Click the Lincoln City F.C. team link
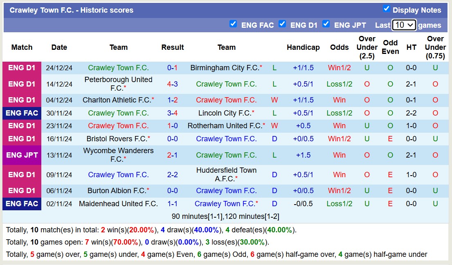The image size is (452, 265). [224, 113]
